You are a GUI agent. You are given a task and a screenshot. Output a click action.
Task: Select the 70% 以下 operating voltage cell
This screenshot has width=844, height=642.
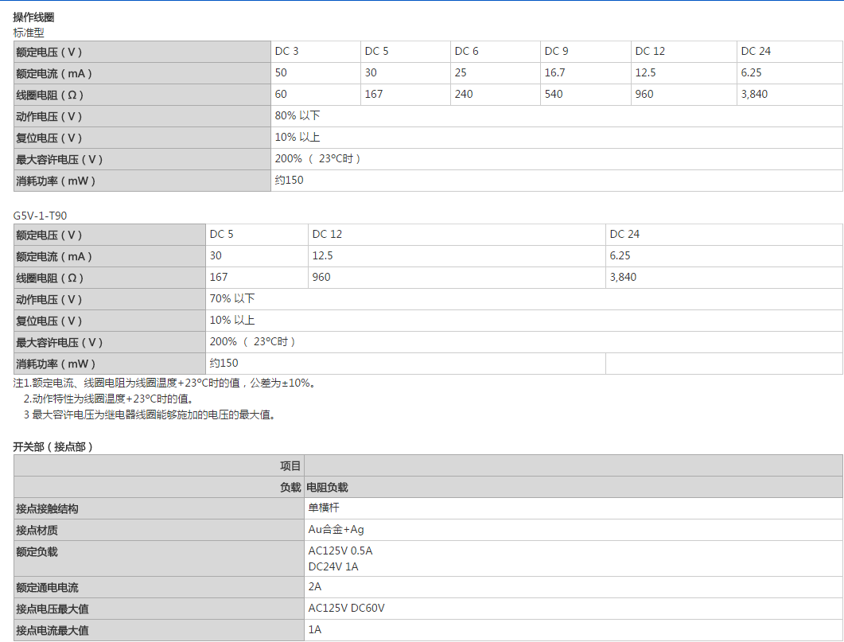click(x=232, y=299)
